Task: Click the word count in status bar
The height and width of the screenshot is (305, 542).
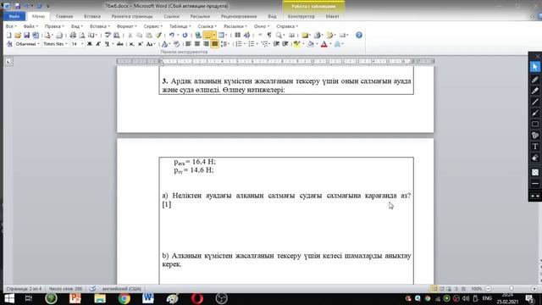Action: point(65,289)
